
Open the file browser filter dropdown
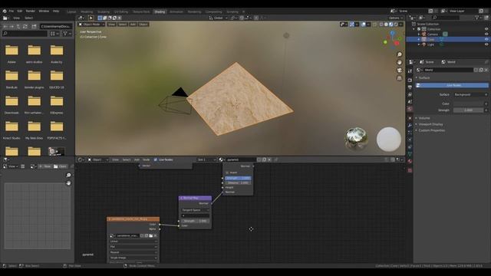pyautogui.click(x=67, y=34)
